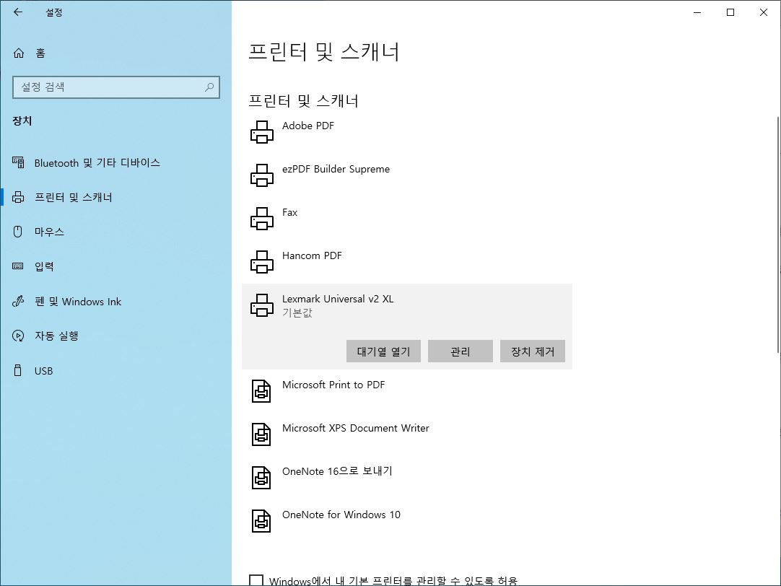This screenshot has width=781, height=586.
Task: Click the Microsoft XPS Document Writer icon
Action: (x=261, y=434)
